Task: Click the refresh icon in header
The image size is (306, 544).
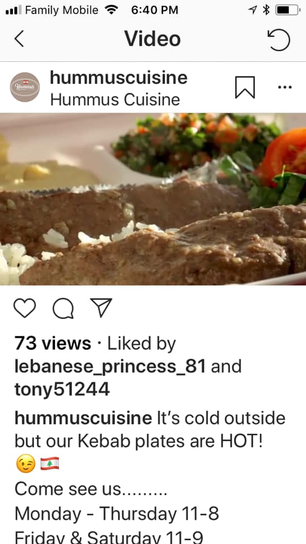Action: [279, 40]
